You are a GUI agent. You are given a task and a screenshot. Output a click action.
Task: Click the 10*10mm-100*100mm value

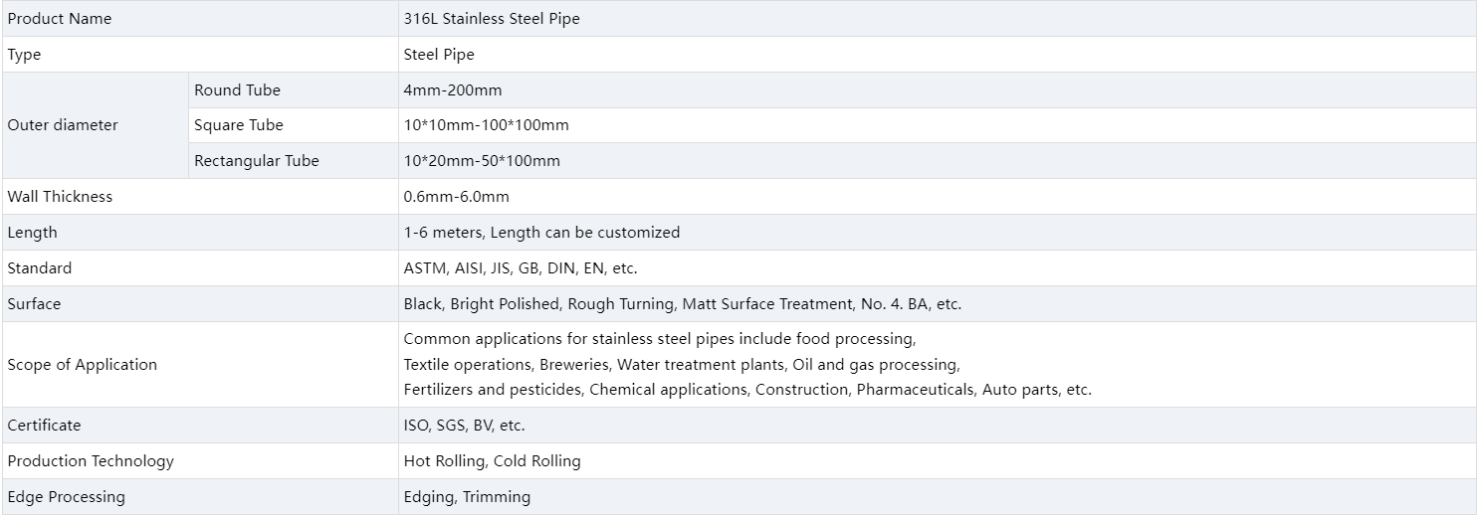pyautogui.click(x=487, y=125)
